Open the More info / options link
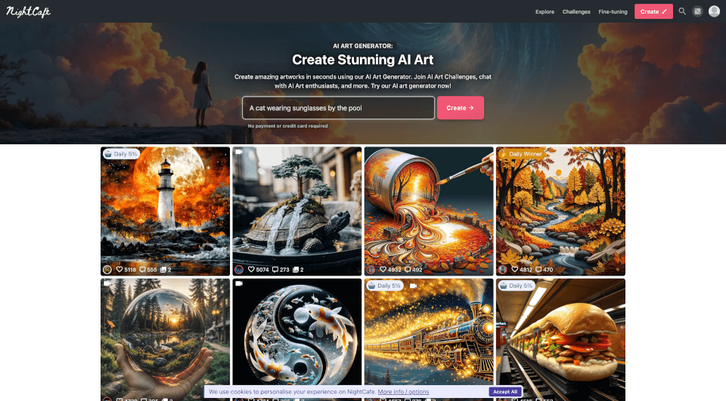Screen dimensions: 726x401 (403, 392)
